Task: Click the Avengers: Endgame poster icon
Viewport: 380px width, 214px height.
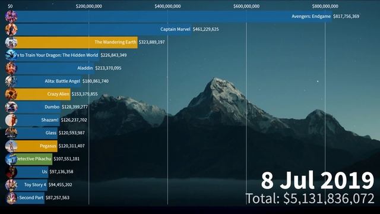Action: click(x=11, y=16)
